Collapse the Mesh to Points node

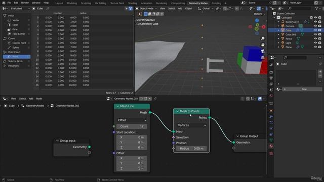tap(177, 111)
